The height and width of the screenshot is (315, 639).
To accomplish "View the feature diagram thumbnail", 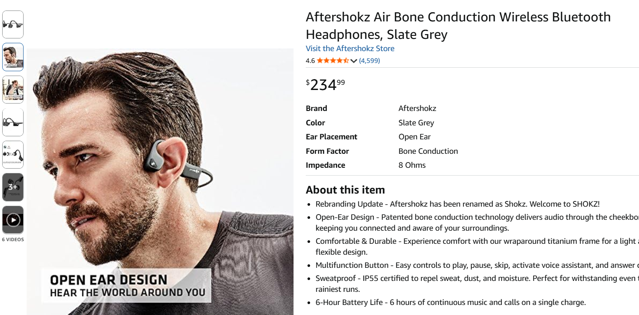I will click(x=13, y=155).
